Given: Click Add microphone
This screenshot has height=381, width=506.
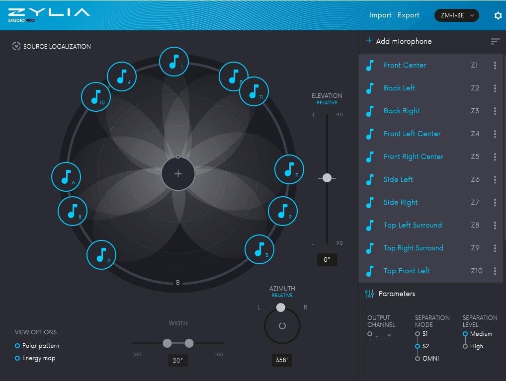Looking at the screenshot, I should [x=399, y=41].
